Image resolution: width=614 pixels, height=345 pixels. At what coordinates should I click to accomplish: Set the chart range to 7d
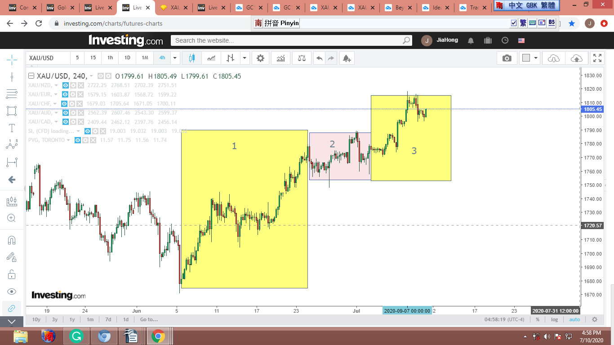click(x=108, y=319)
